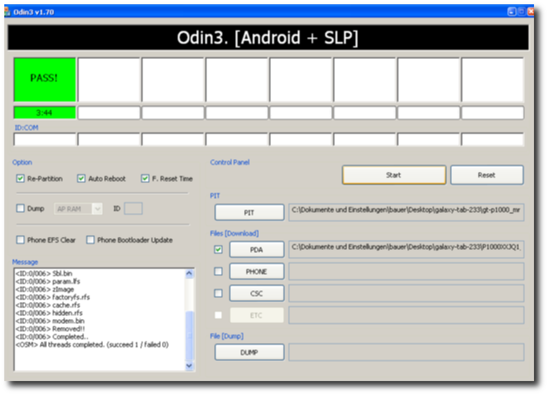
Task: Click the DUMP button
Action: (249, 352)
